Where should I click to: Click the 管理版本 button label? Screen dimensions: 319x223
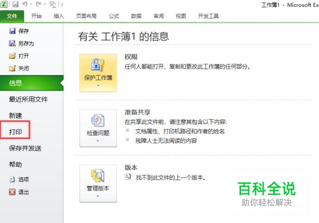[98, 188]
